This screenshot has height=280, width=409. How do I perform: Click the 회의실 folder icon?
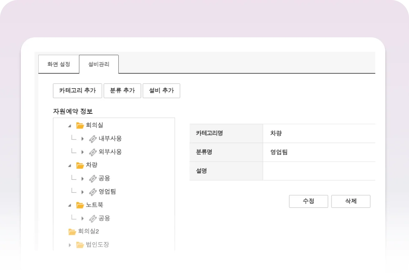pos(80,125)
